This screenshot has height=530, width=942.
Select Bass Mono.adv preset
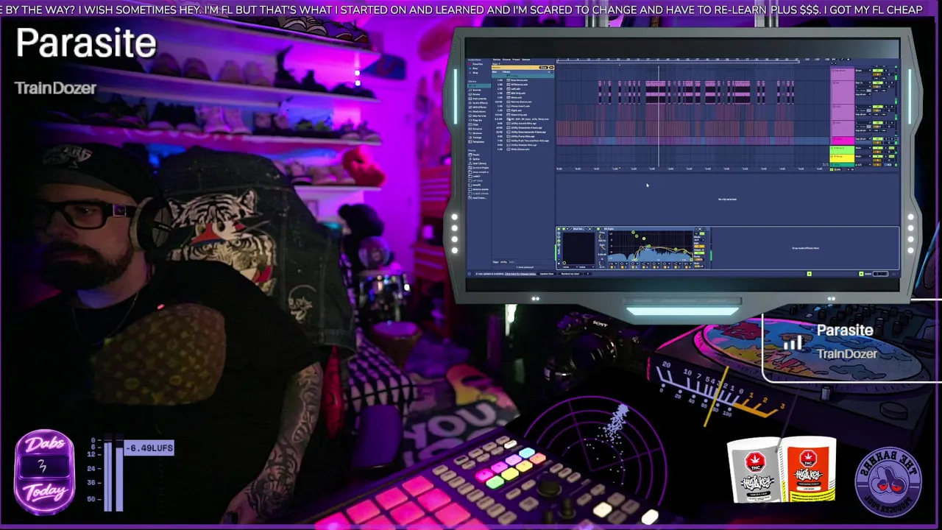520,80
